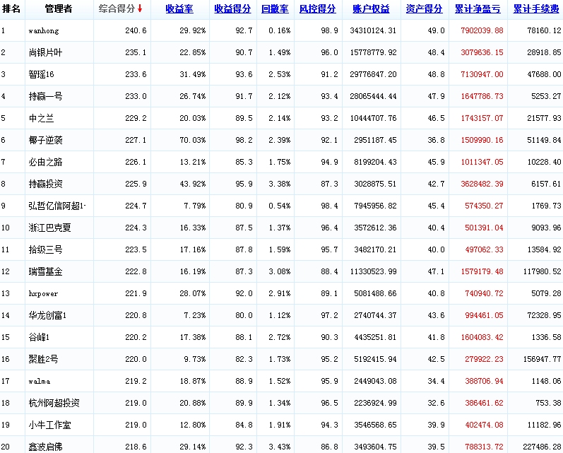Click 瑞雪基金's 账户权益 11330523.99
563x453 pixels.
click(x=373, y=271)
